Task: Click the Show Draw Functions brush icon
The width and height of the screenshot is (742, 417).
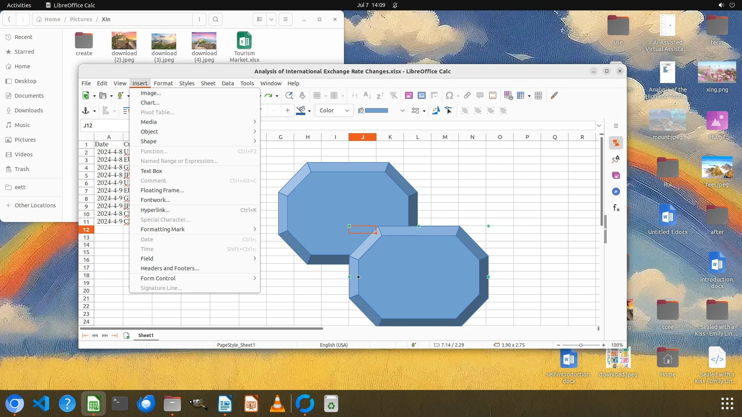Action: point(554,95)
